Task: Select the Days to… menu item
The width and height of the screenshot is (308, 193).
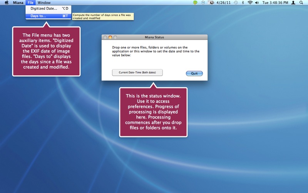Action: pyautogui.click(x=49, y=16)
